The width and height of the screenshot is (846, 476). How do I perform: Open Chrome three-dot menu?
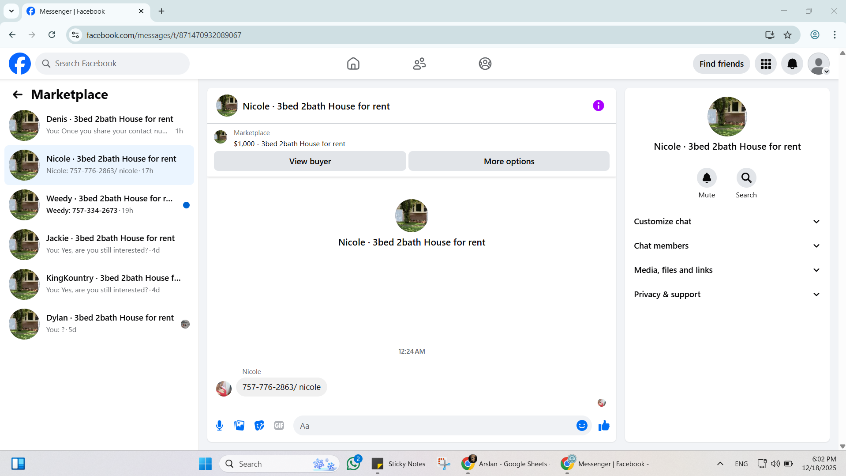(835, 35)
